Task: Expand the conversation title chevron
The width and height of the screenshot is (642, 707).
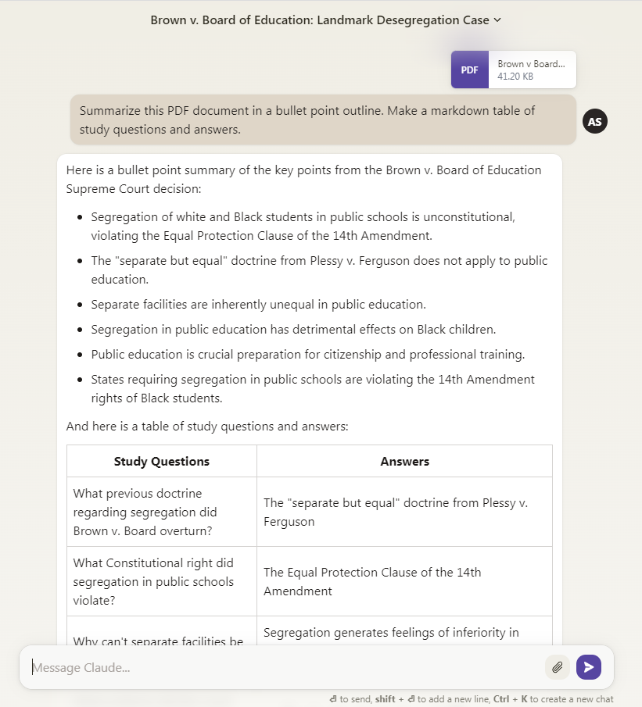Action: tap(497, 20)
